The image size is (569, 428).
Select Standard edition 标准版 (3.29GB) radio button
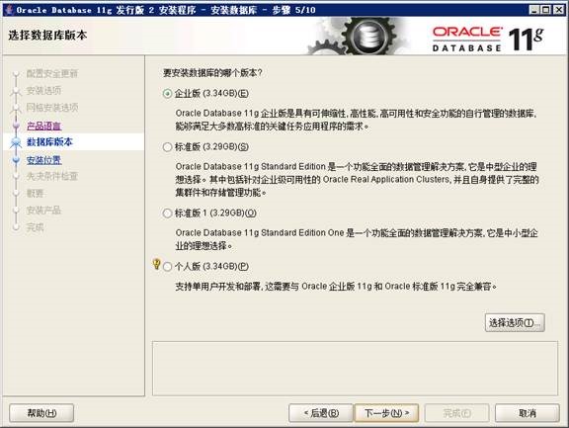(167, 147)
